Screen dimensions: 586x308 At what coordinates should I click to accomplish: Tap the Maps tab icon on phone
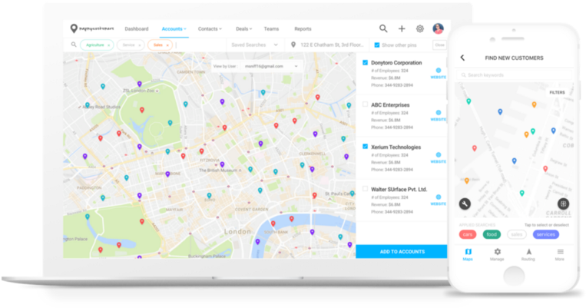click(x=468, y=252)
